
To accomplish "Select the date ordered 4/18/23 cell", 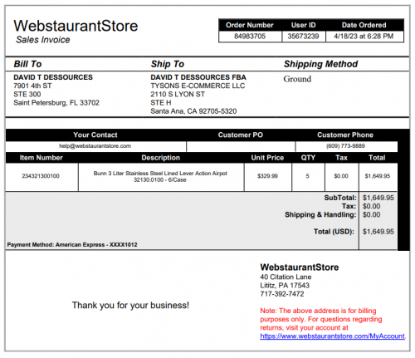I will (364, 37).
